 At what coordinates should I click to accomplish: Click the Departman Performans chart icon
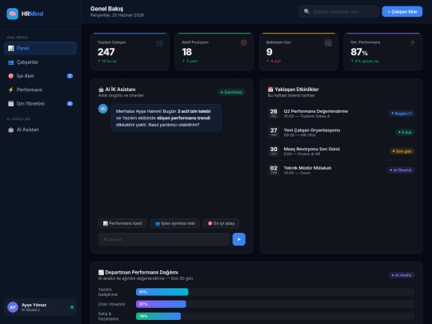tap(101, 273)
